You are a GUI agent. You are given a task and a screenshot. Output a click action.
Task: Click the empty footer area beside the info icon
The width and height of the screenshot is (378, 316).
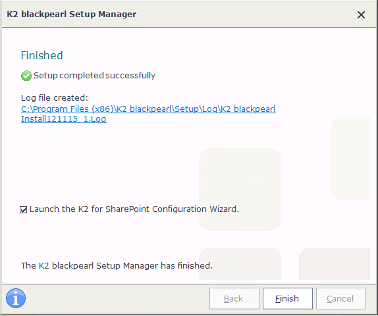click(x=116, y=298)
